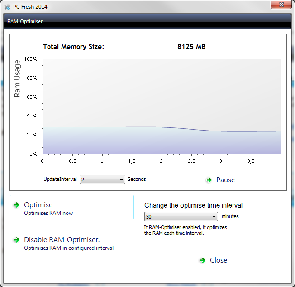Click the 40% mark on the graph axis
Viewport: 295px width, 287px height.
pyautogui.click(x=32, y=116)
